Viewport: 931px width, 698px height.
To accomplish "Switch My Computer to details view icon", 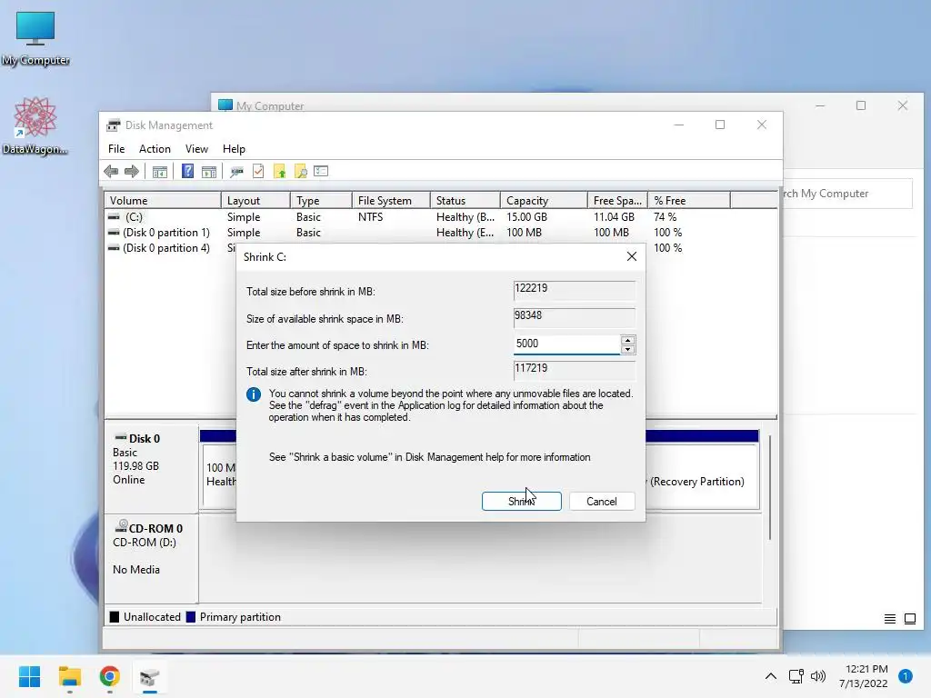I will (889, 619).
